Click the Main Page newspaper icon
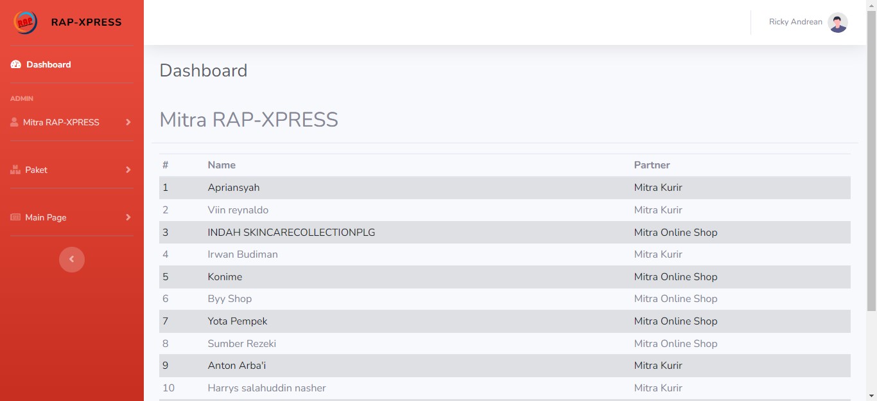Screen dimensions: 877x401 coord(15,217)
